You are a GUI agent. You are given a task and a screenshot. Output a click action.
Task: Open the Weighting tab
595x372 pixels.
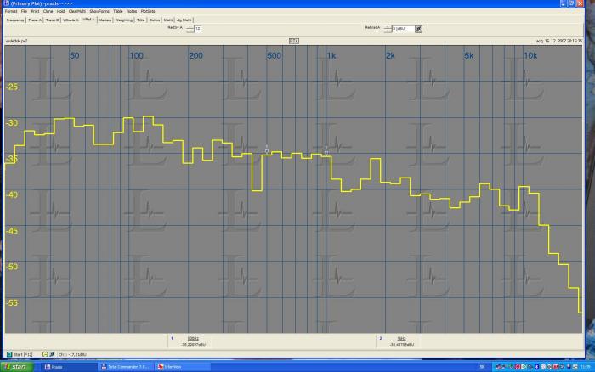(123, 19)
